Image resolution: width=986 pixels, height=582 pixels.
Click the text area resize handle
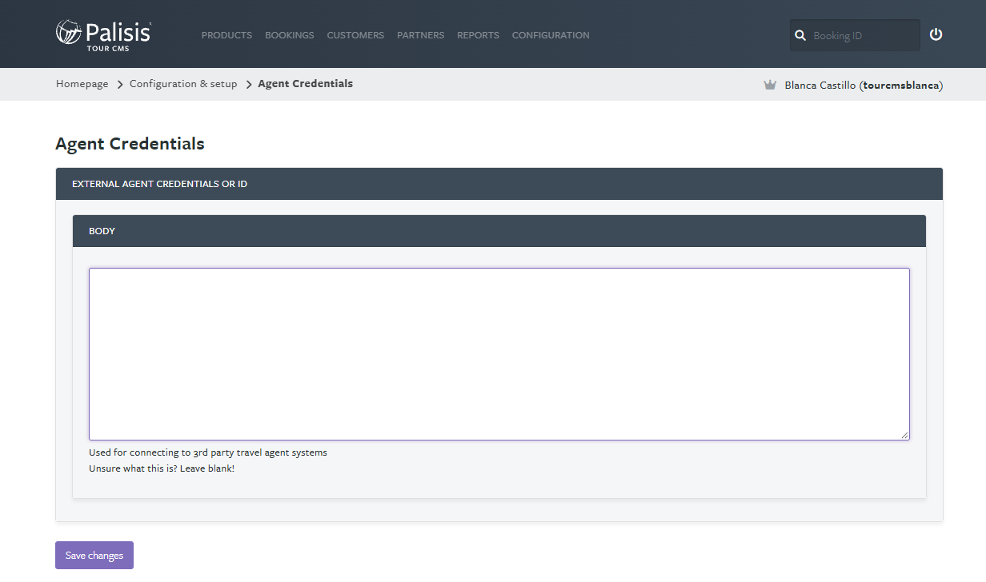tap(905, 436)
